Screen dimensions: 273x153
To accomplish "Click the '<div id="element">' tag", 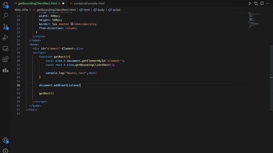I will (x=47, y=48).
